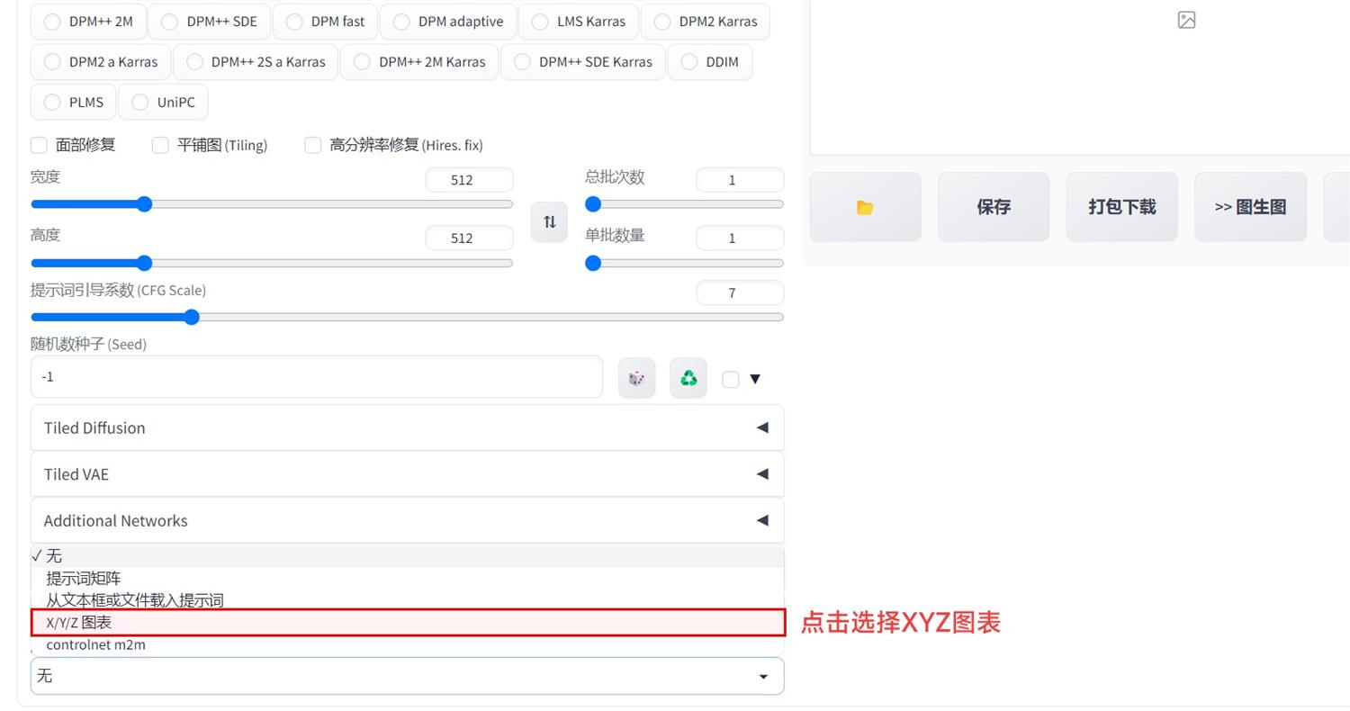Toggle the 平铺图 (Tiling) checkbox
Image resolution: width=1350 pixels, height=711 pixels.
160,145
